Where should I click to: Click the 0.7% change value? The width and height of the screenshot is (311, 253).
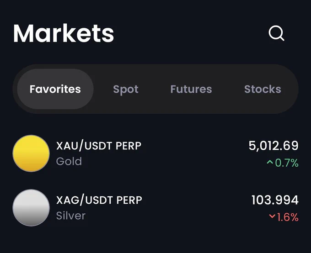[287, 163]
